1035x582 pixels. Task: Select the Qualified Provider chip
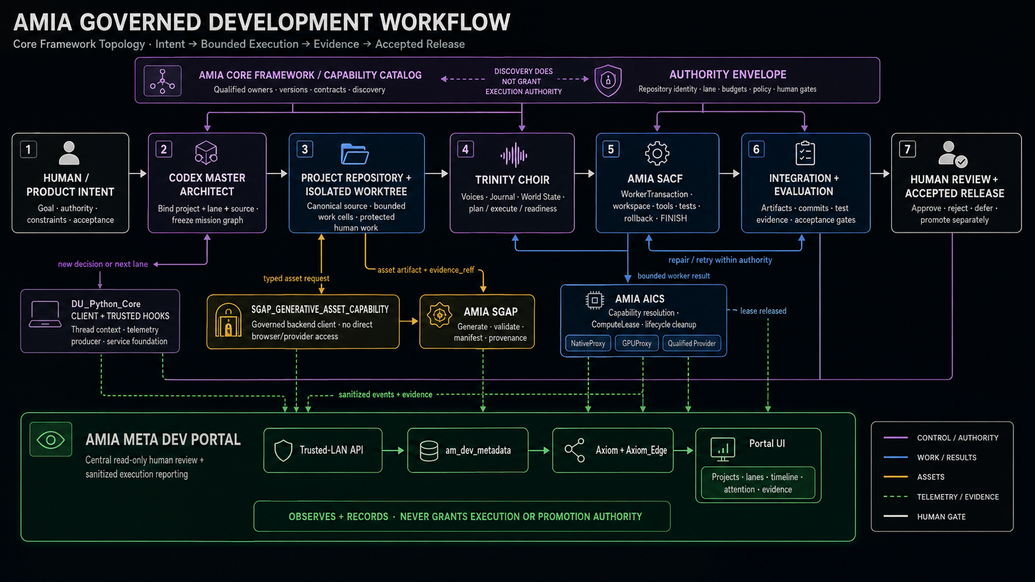pyautogui.click(x=691, y=343)
